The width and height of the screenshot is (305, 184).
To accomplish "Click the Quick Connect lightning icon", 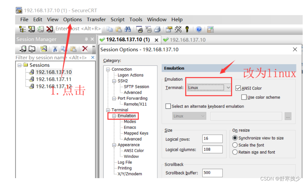I will point(31,29).
